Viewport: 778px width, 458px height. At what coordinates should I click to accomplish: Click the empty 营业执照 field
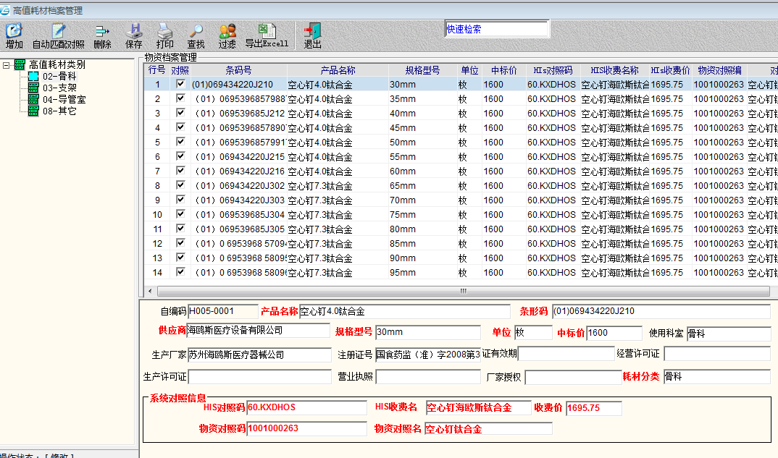428,377
